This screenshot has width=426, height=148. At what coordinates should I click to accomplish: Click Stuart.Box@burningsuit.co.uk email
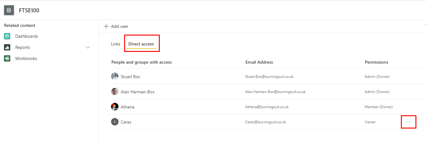pos(269,77)
